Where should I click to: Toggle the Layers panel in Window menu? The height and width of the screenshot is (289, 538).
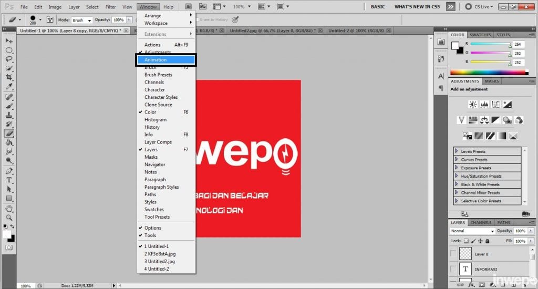[167, 150]
